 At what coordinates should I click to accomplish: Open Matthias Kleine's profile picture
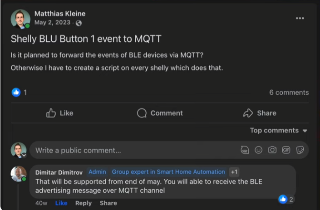(x=20, y=19)
